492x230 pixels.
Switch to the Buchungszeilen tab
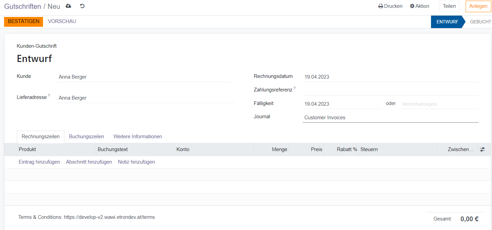click(x=86, y=137)
